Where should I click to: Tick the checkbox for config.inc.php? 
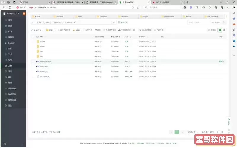33,62
